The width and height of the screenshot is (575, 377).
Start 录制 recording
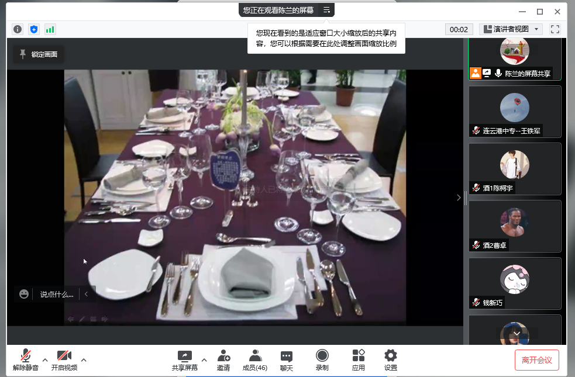[322, 360]
